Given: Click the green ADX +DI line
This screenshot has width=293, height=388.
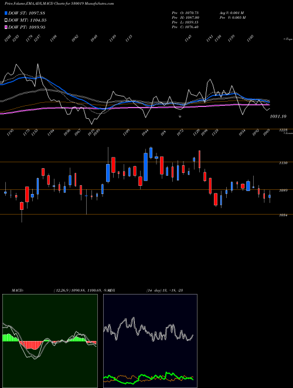Looking at the screenshot, I should [148, 377].
